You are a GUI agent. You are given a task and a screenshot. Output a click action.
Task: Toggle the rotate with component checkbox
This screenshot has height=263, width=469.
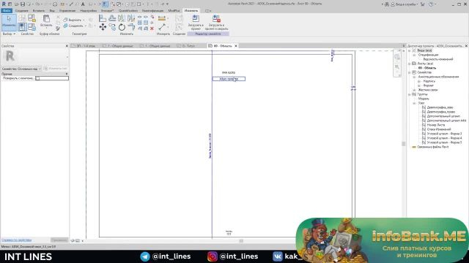(x=37, y=78)
